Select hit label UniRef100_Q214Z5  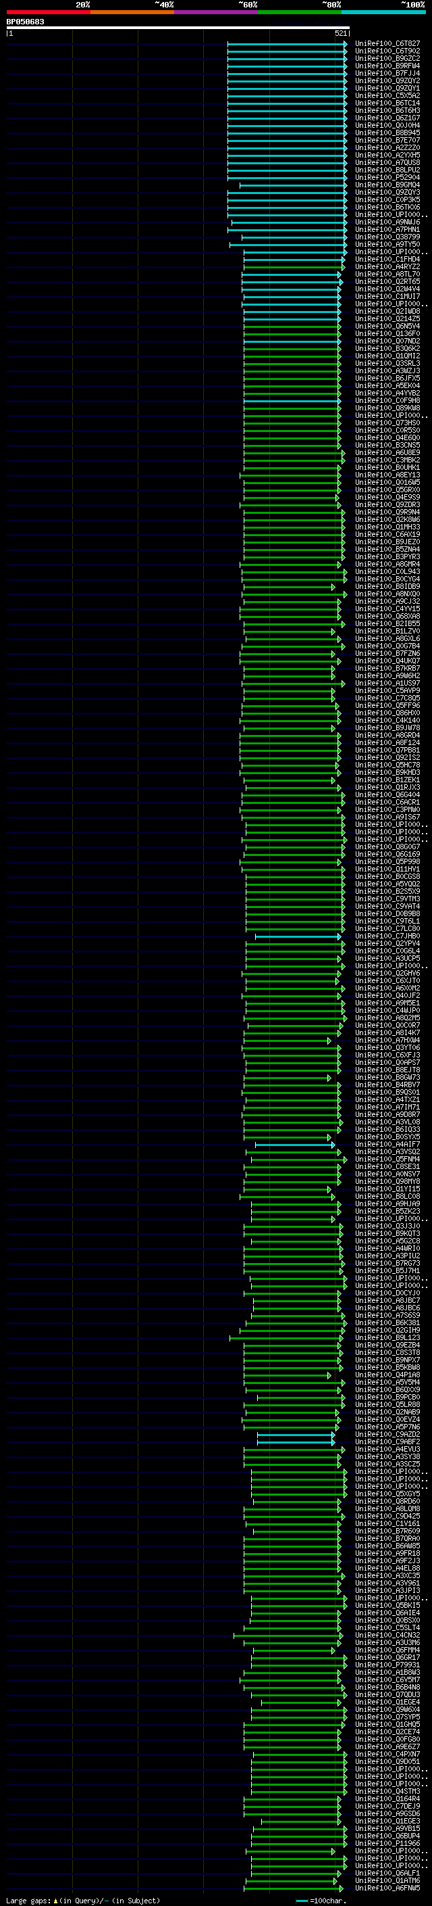[x=387, y=319]
